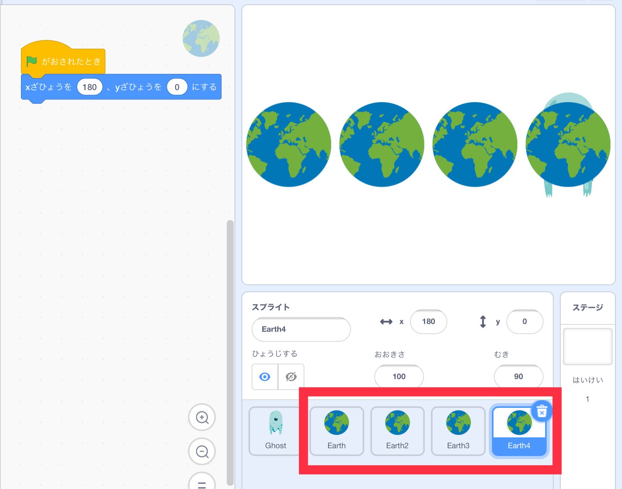Edit the sprite size field showing 100
This screenshot has height=489, width=622.
(399, 376)
